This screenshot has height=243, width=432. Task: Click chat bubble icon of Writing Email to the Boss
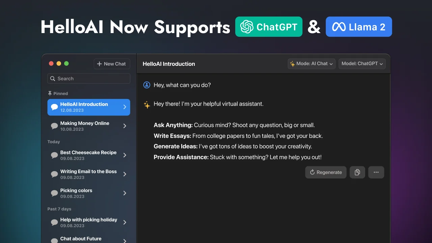(x=54, y=174)
